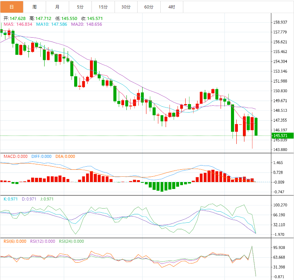Click the D:0.971 indicator label

[x=29, y=199]
